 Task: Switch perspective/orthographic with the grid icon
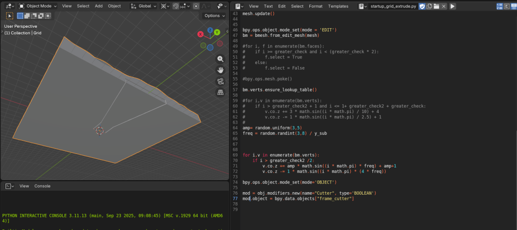coord(220,92)
